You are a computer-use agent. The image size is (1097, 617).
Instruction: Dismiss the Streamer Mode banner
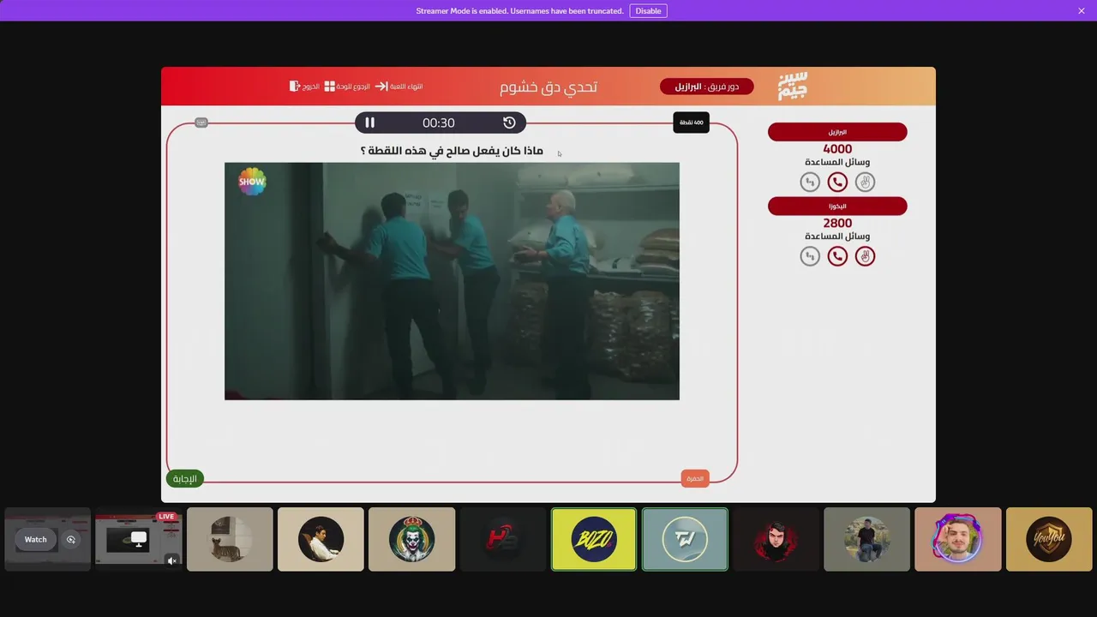[x=1082, y=11]
